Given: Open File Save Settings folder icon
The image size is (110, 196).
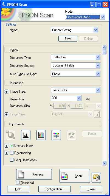Looking at the screenshot, I should tap(96, 178).
